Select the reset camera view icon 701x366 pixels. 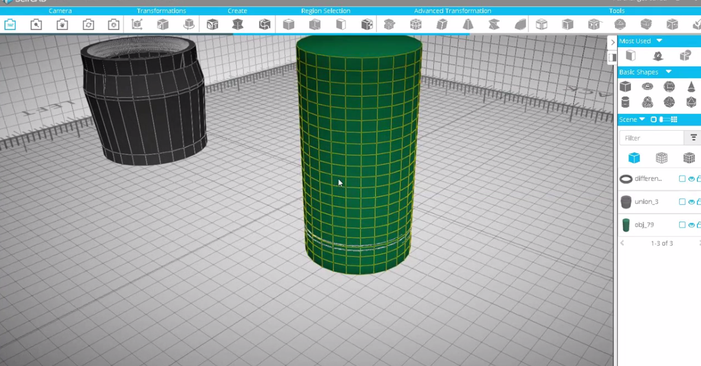point(10,24)
